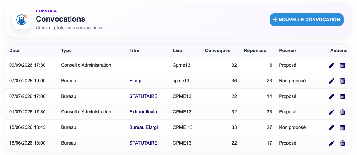Edit the Extraordinaire convocation row
The width and height of the screenshot is (357, 155).
coord(332,112)
